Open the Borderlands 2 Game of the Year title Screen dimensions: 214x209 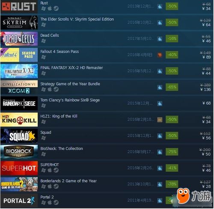(x=68, y=181)
